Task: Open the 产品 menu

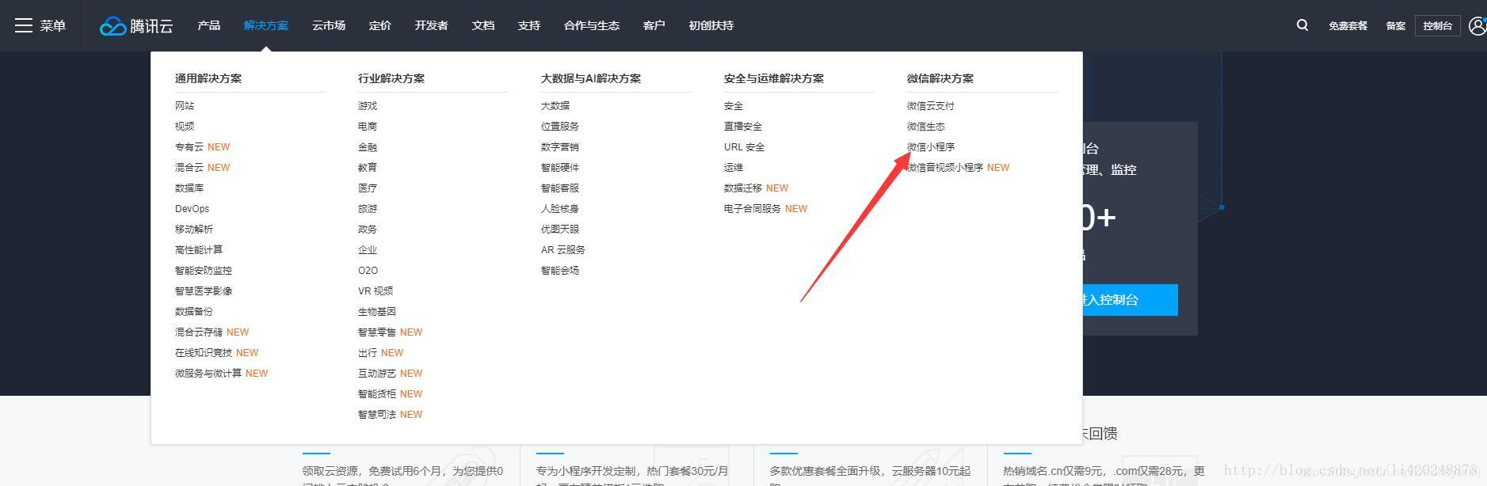Action: [209, 25]
